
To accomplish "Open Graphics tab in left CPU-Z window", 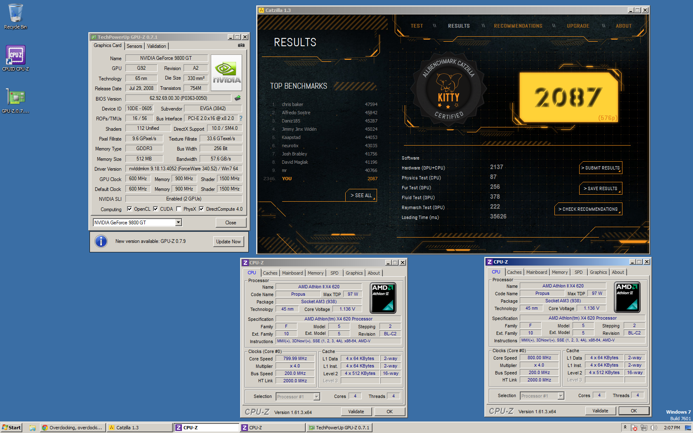I will coord(354,273).
